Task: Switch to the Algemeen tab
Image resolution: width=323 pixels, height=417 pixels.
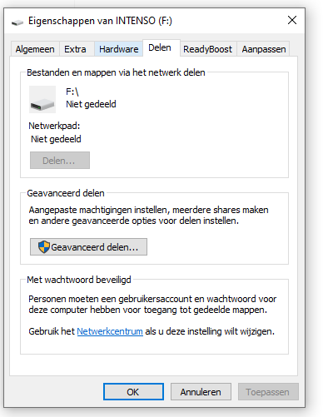Action: [35, 49]
